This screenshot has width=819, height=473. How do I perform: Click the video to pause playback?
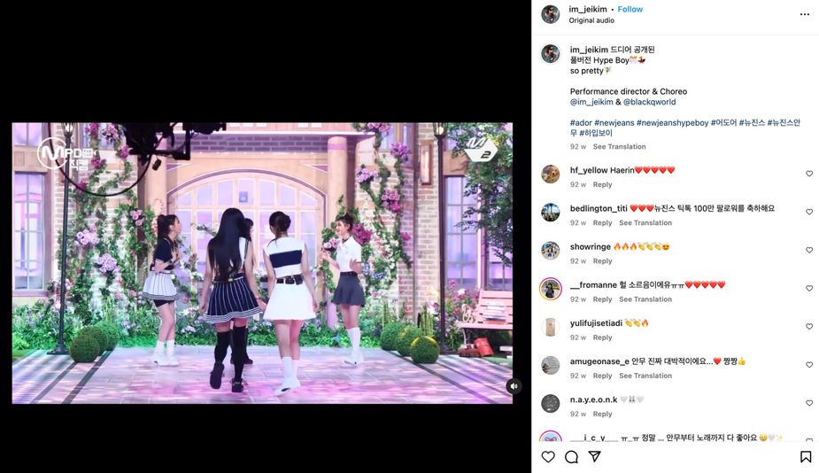[x=262, y=263]
